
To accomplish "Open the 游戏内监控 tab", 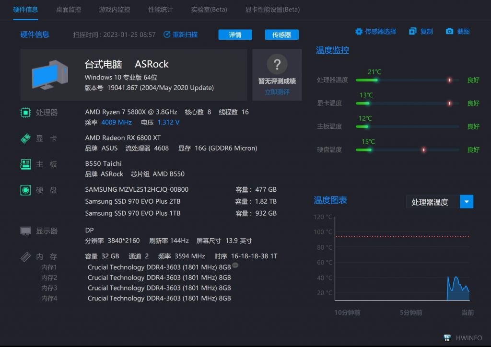I will (x=115, y=10).
